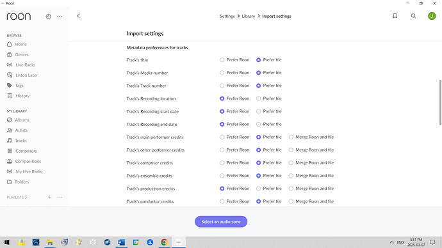Open the playlists three-dots options menu
This screenshot has height=248, width=442.
(60, 197)
